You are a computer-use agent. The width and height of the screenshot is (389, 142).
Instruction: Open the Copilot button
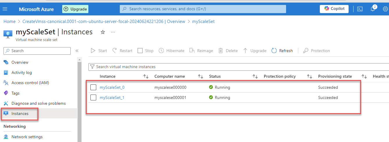click(x=334, y=9)
